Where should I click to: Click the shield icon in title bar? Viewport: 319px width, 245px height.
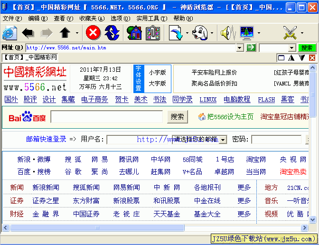point(4,7)
